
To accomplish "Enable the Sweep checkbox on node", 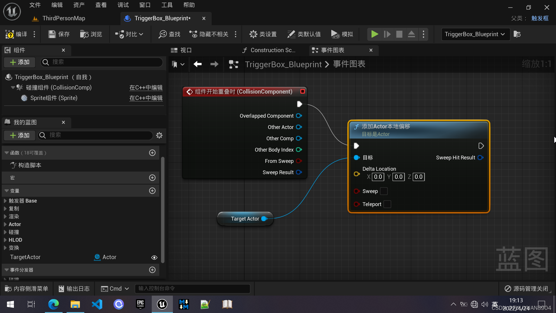I will (x=384, y=191).
